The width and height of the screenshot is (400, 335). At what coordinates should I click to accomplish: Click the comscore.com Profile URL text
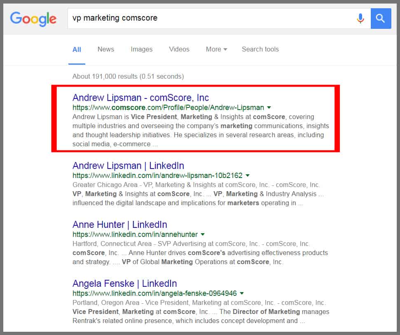pyautogui.click(x=168, y=108)
